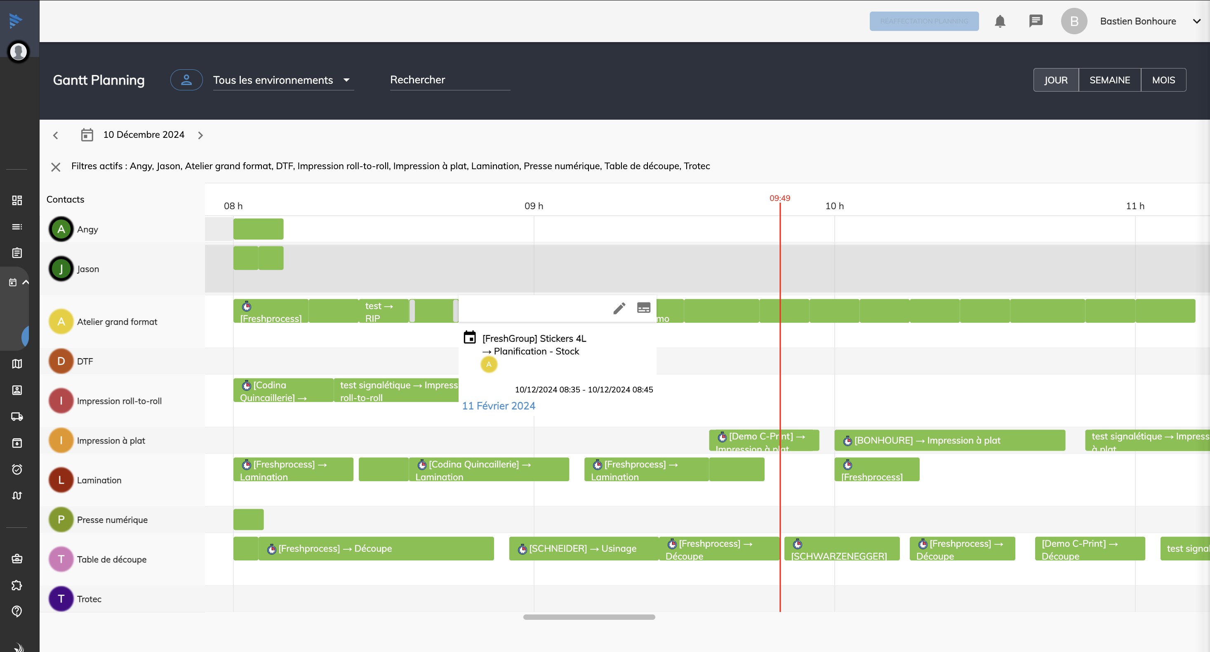Click the horizontal timeline scrollbar

point(589,617)
